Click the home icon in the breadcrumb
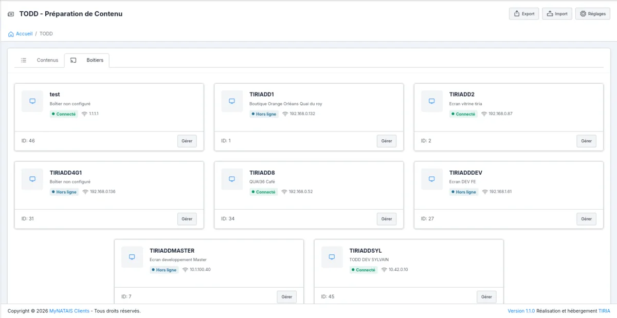The image size is (617, 318). pos(11,34)
